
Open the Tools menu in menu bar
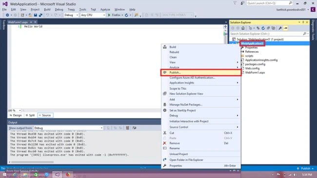[x=83, y=9]
